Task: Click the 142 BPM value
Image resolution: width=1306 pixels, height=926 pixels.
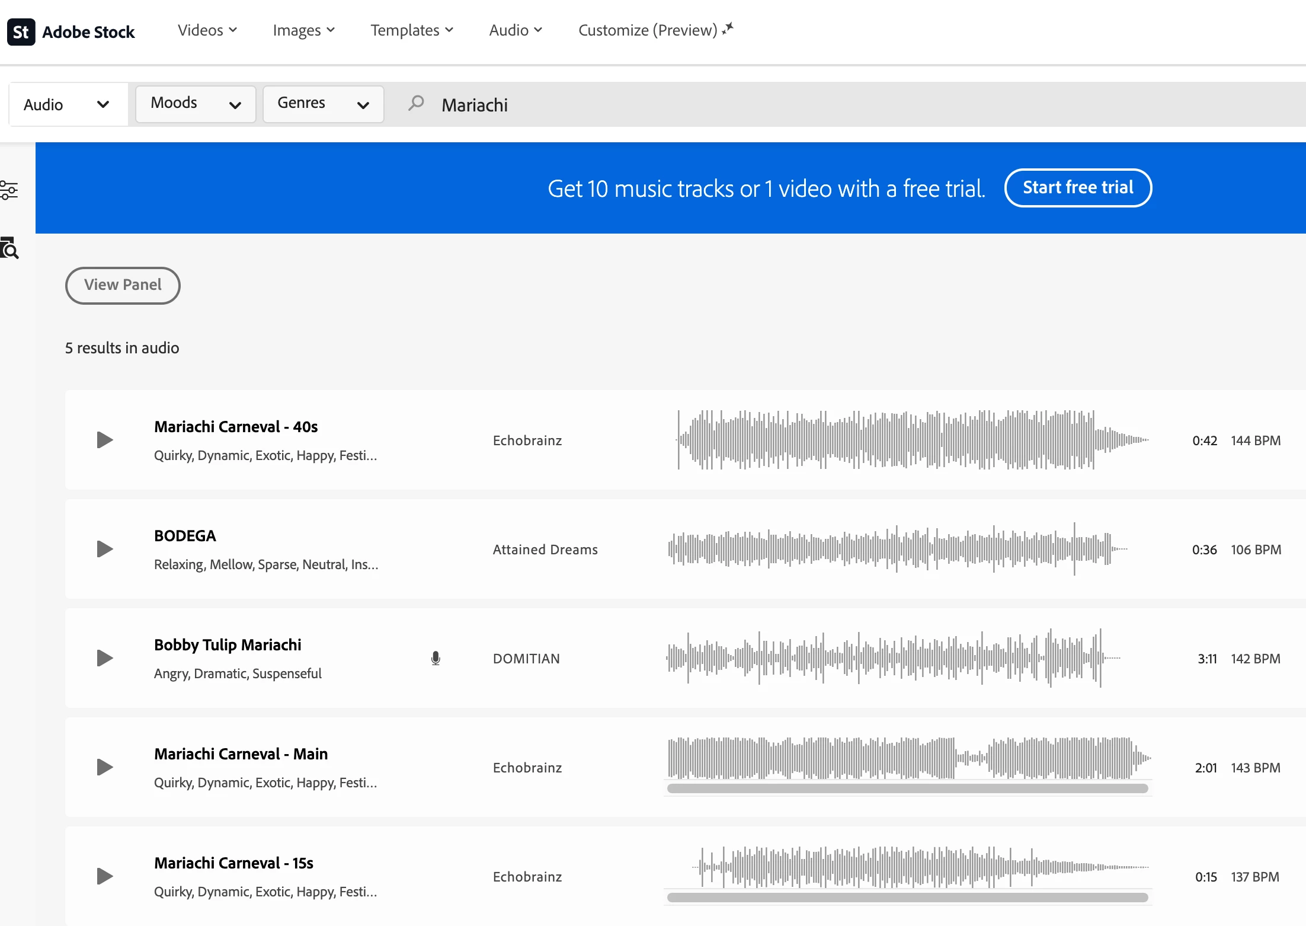Action: pyautogui.click(x=1256, y=659)
